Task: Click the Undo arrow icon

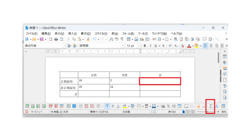Action: 95,39
